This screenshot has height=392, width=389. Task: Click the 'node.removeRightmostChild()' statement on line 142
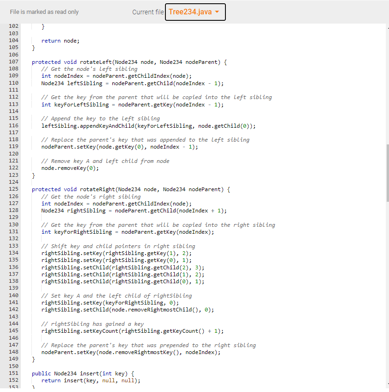pyautogui.click(x=128, y=310)
